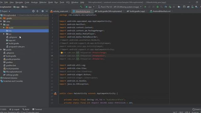The image size is (201, 113).
Task: Click the Attach Debugger to process icon
Action: point(170,7)
